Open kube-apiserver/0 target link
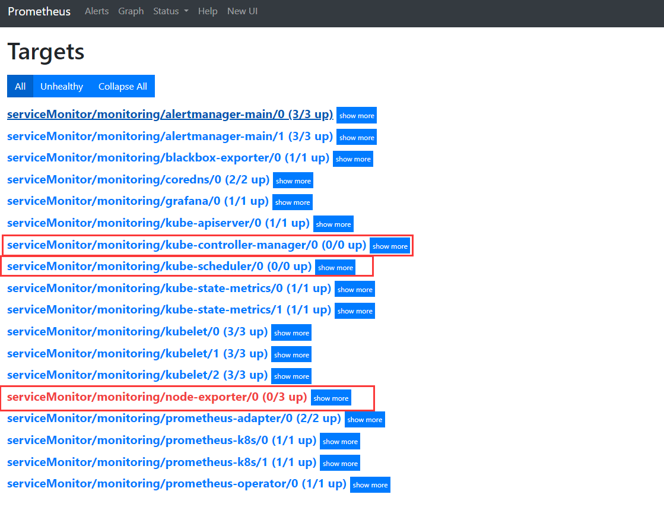 [x=158, y=223]
